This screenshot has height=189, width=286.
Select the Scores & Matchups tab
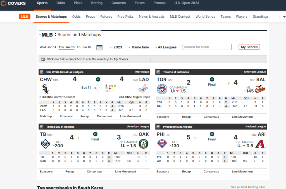(x=51, y=17)
